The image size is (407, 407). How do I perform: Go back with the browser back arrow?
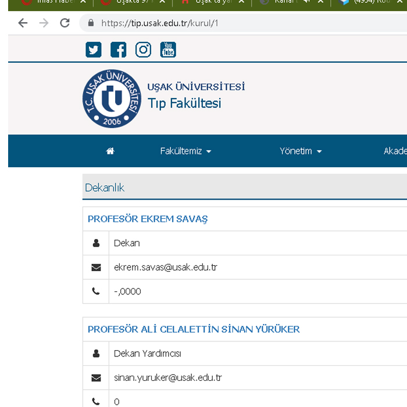click(23, 23)
